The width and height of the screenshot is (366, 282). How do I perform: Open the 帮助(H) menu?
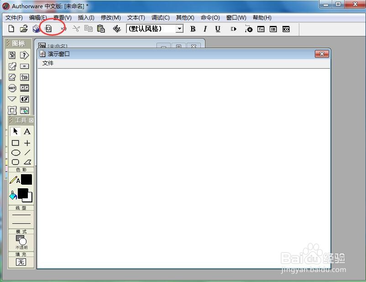tap(262, 18)
